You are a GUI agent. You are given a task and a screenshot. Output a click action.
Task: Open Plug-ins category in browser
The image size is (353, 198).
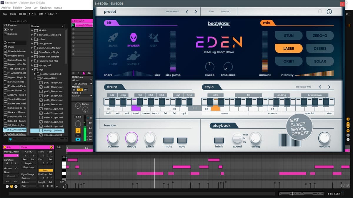tap(12, 25)
